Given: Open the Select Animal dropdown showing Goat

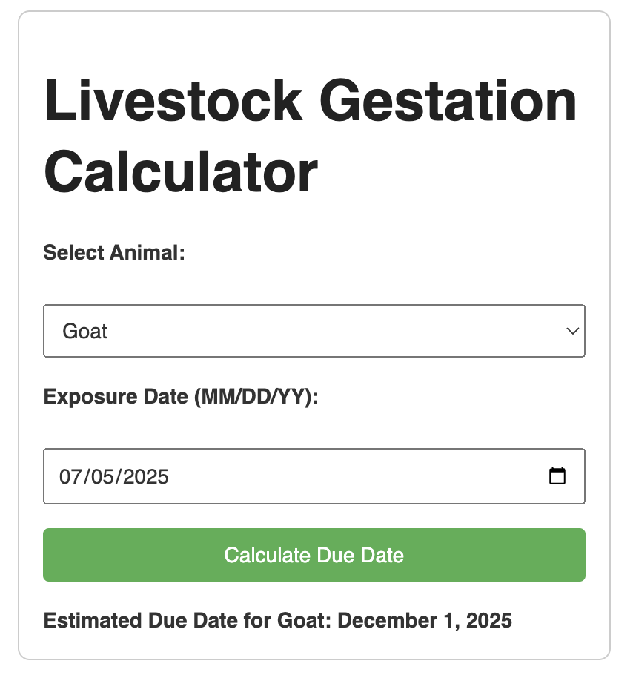Looking at the screenshot, I should [314, 331].
